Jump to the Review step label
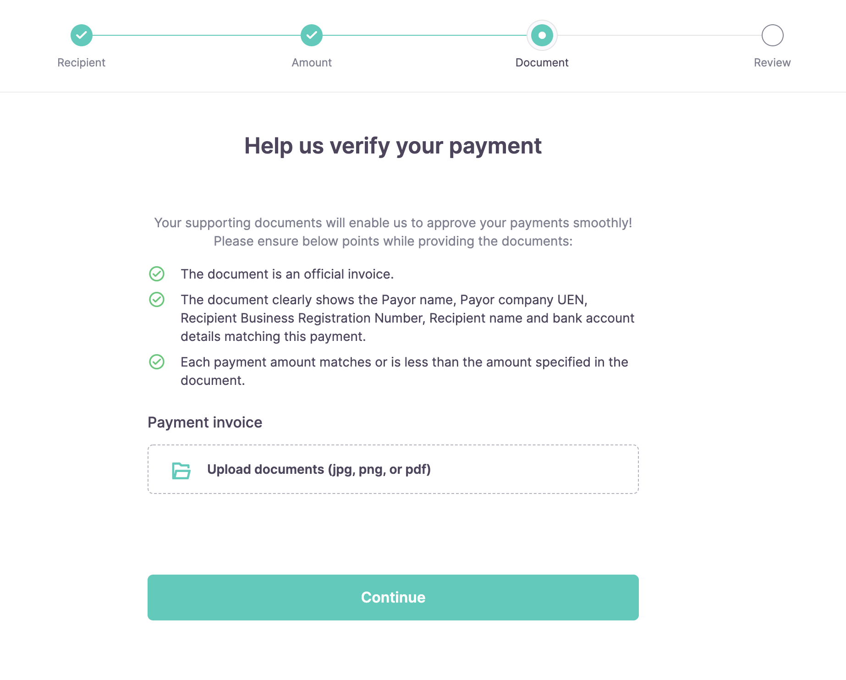The height and width of the screenshot is (680, 846). (x=772, y=63)
